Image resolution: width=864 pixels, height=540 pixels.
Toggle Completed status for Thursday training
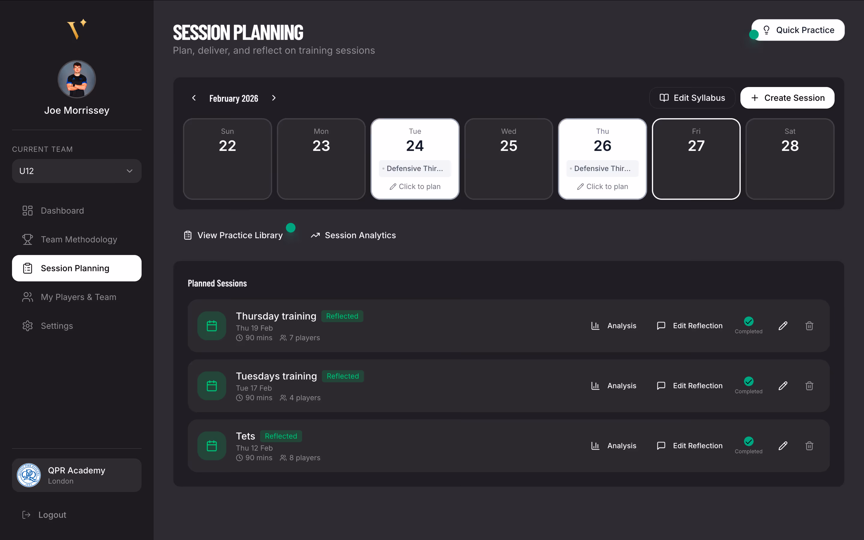point(748,322)
